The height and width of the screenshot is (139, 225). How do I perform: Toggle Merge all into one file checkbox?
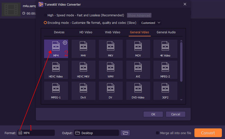click(x=157, y=133)
